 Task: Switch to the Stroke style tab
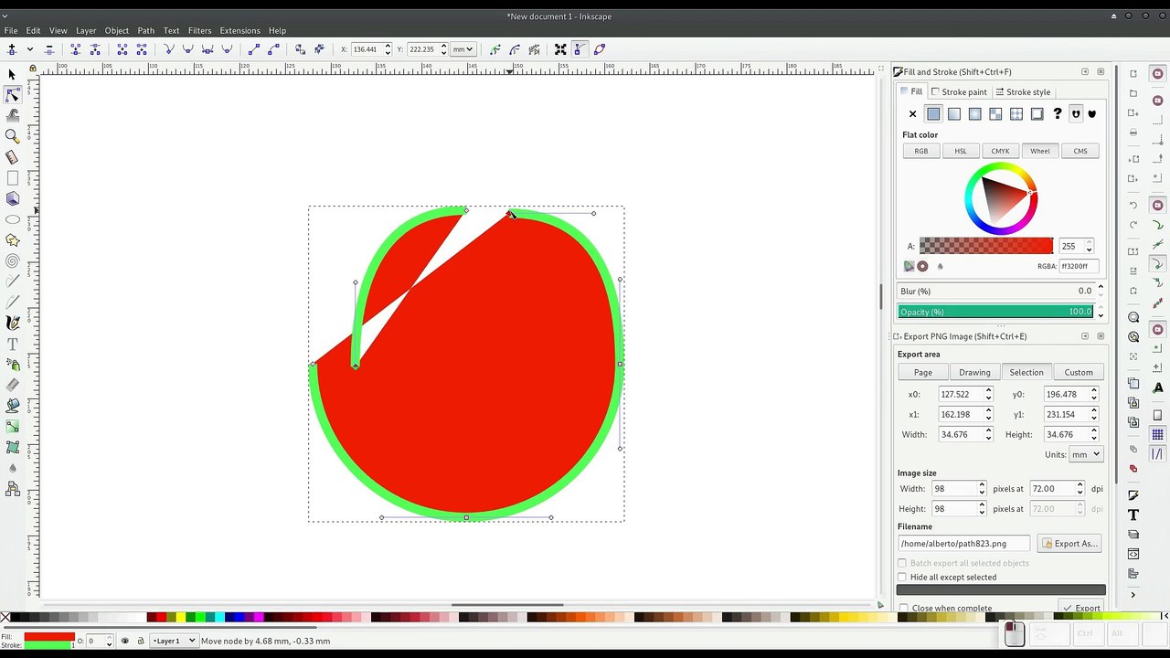tap(1023, 92)
